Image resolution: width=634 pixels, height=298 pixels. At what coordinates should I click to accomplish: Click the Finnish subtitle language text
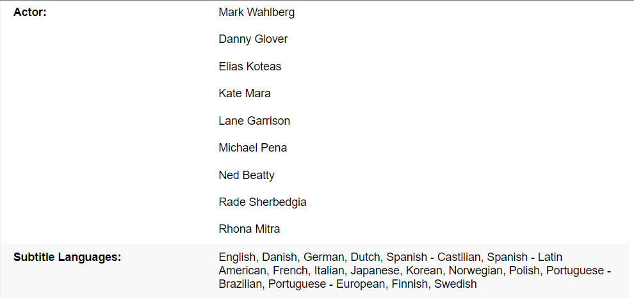coord(409,284)
